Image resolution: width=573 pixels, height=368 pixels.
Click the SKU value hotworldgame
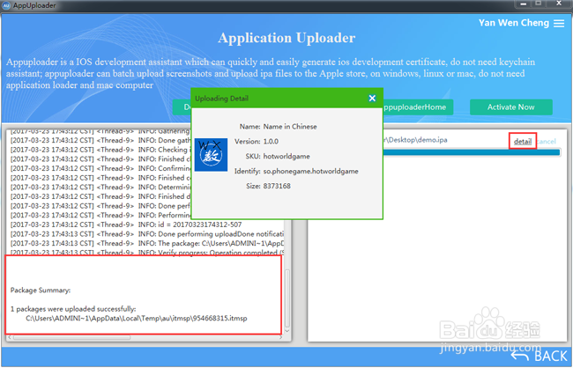[x=286, y=156]
